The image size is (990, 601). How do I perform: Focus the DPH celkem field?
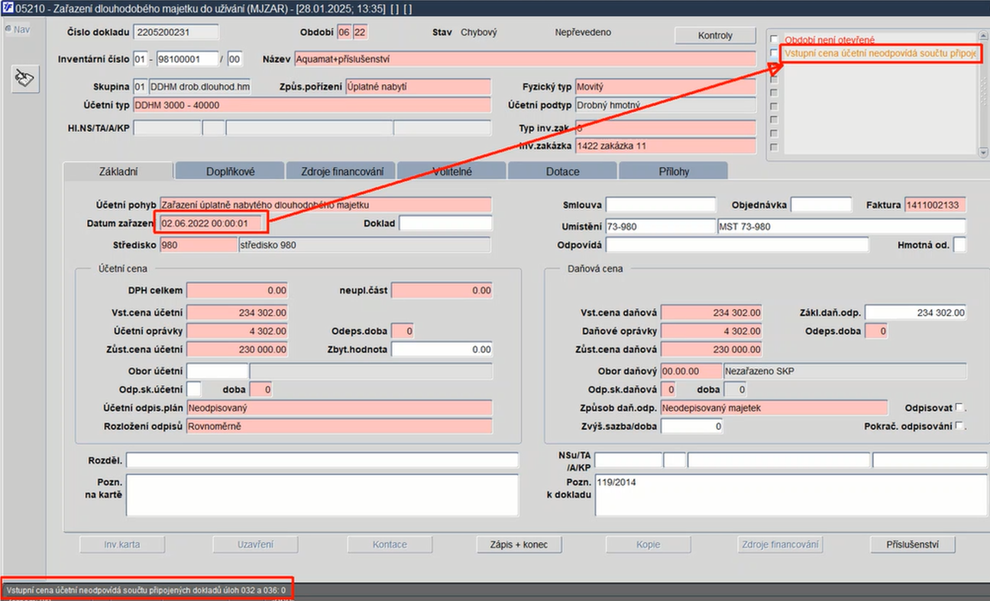click(x=238, y=290)
